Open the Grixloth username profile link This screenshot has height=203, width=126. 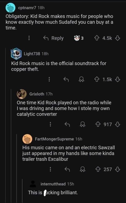pos(37,94)
